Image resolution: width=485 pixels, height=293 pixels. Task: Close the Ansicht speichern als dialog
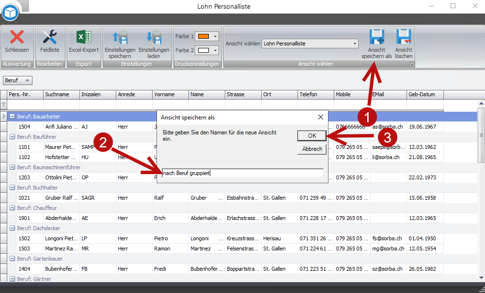320,117
